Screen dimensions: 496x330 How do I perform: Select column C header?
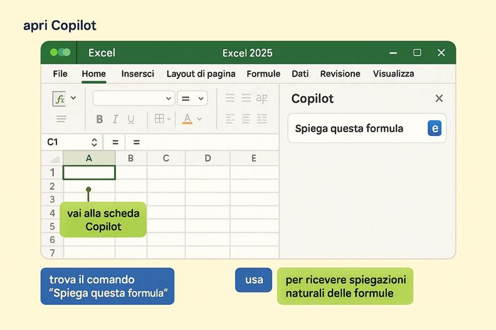166,158
